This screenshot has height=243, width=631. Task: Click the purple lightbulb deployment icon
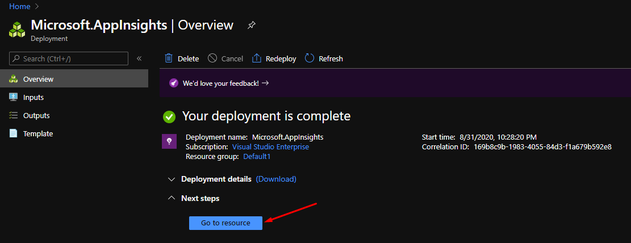(x=169, y=141)
